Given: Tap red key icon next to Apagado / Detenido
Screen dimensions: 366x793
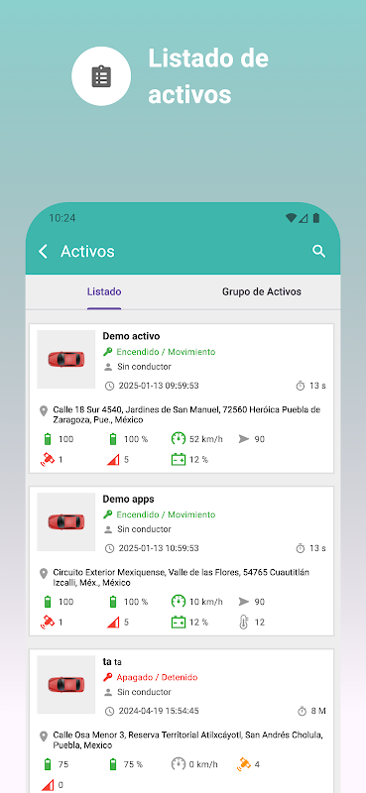Looking at the screenshot, I should coord(108,678).
